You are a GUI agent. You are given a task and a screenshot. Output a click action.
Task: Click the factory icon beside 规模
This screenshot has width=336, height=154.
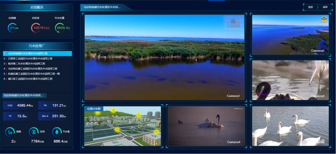pos(10,132)
